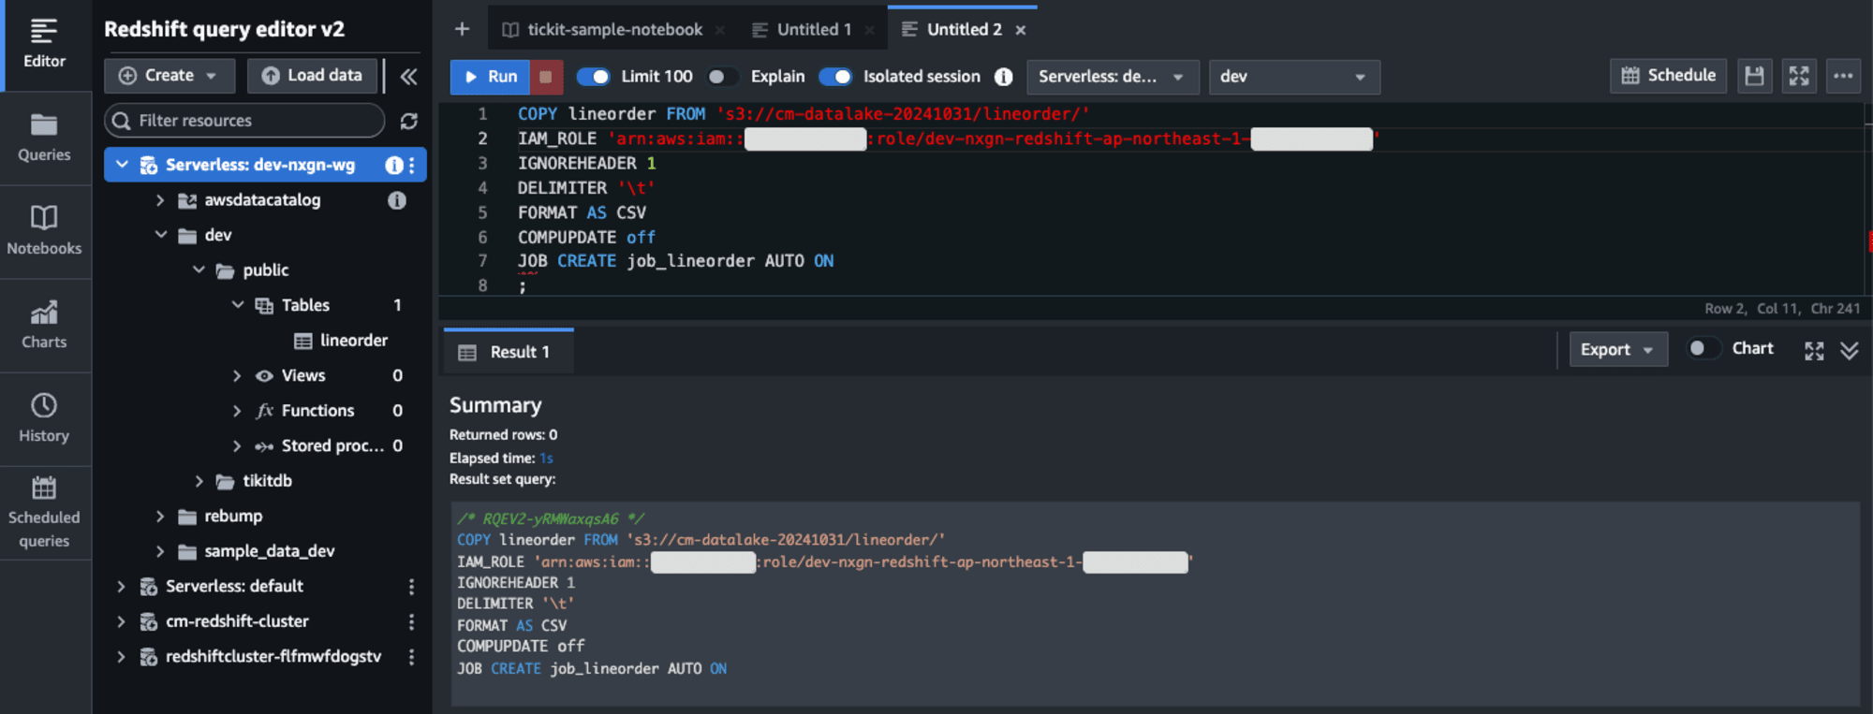Viewport: 1873px width, 714px height.
Task: View Isolated session info icon
Action: click(1004, 77)
